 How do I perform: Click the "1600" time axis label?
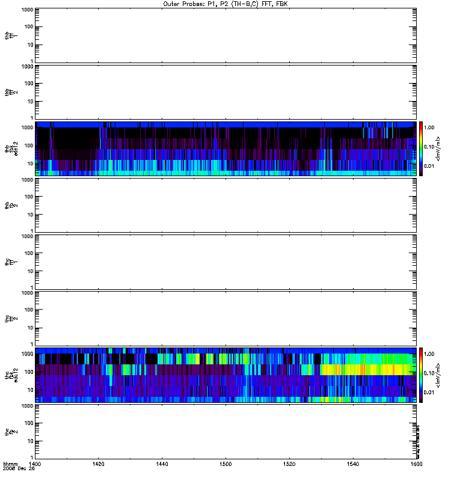[x=416, y=464]
